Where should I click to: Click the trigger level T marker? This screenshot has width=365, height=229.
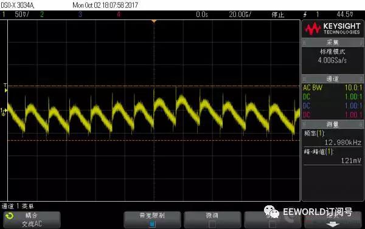tap(5, 88)
